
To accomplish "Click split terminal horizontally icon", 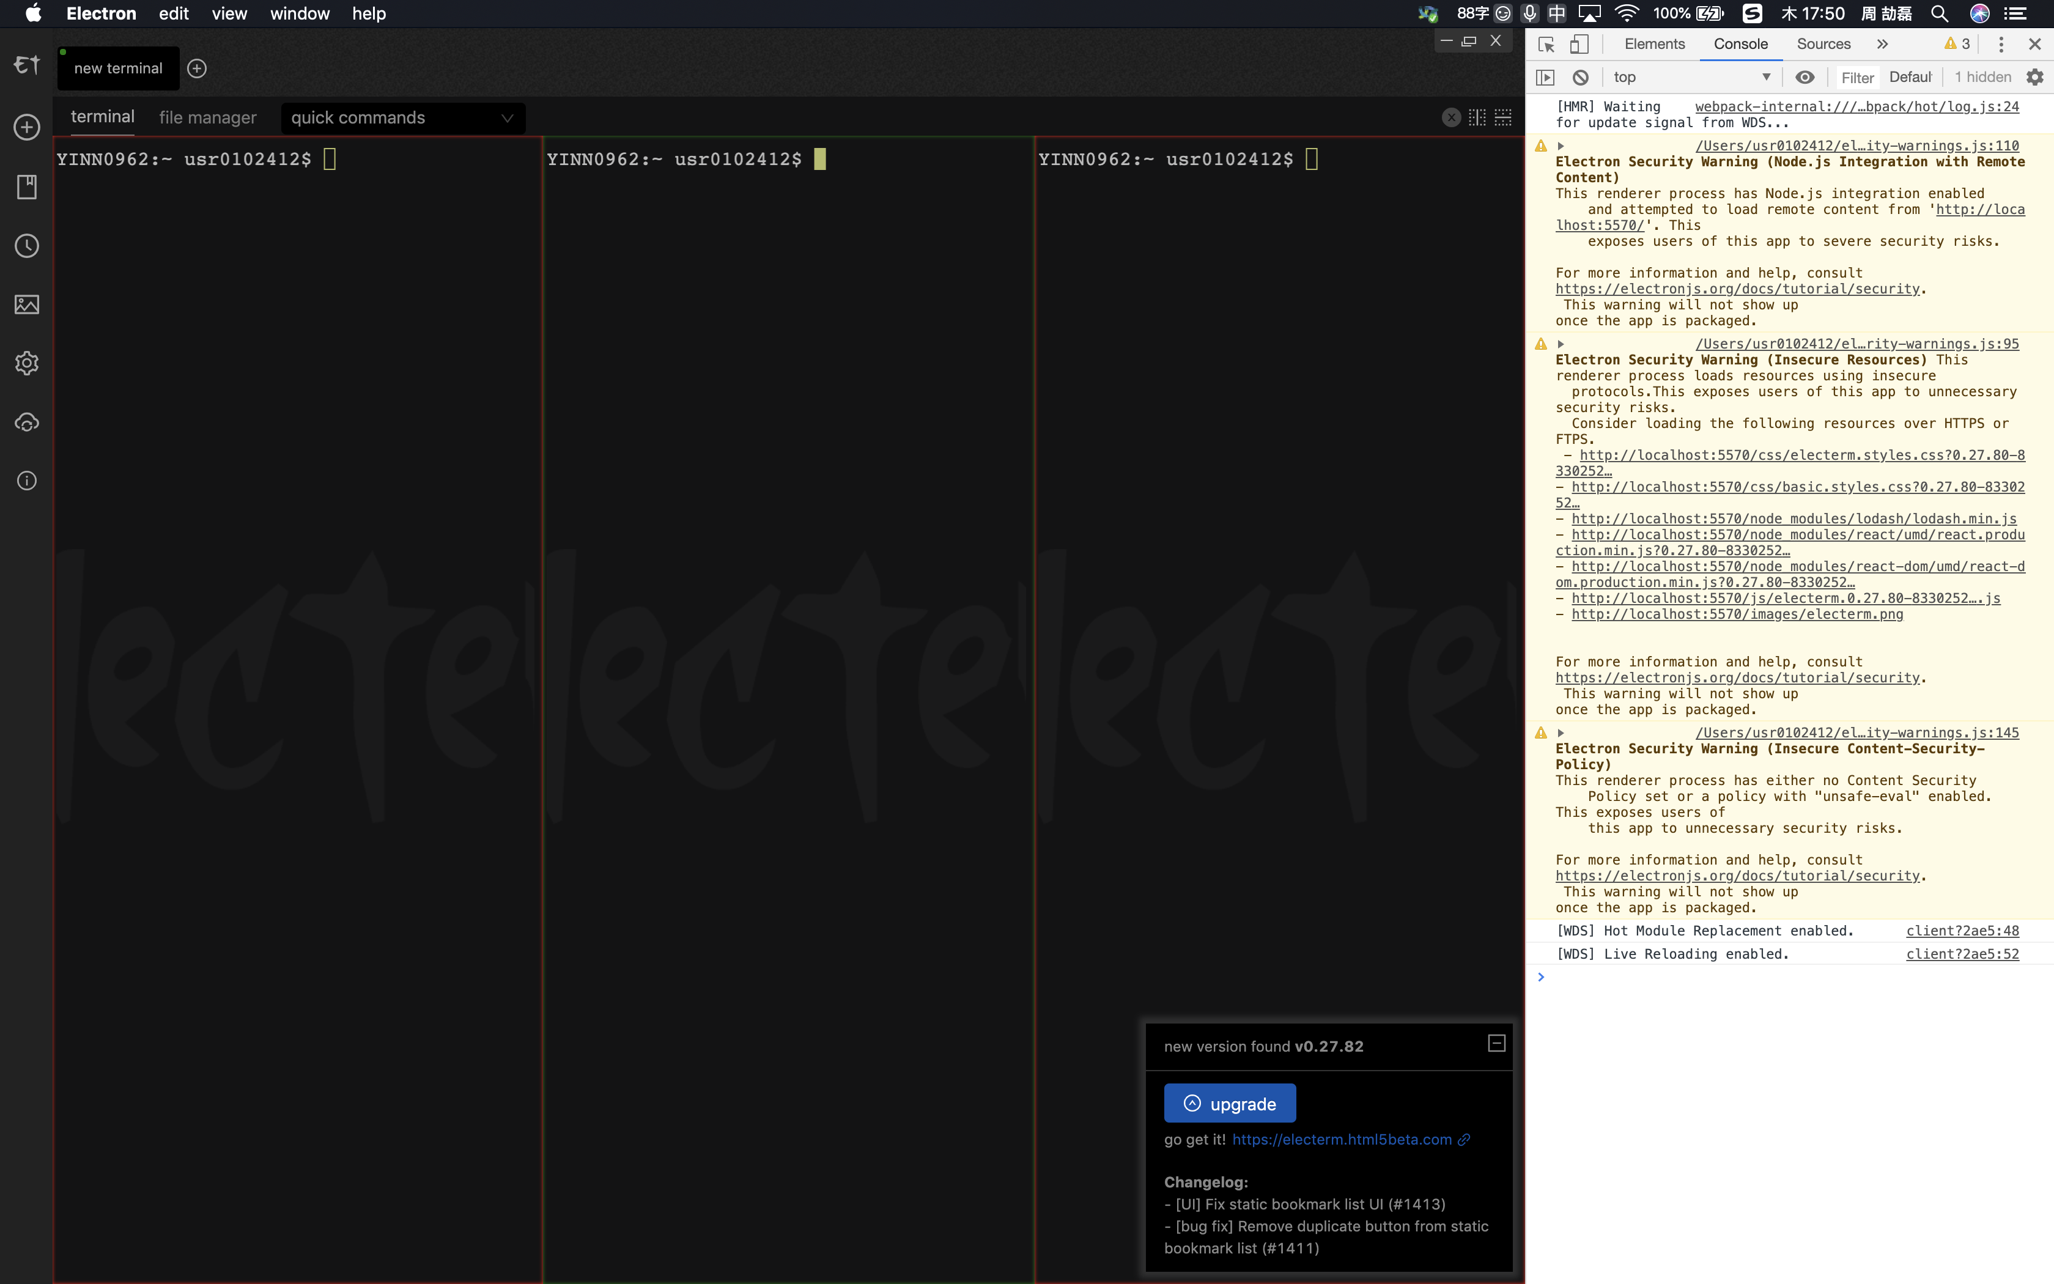I will click(x=1503, y=117).
